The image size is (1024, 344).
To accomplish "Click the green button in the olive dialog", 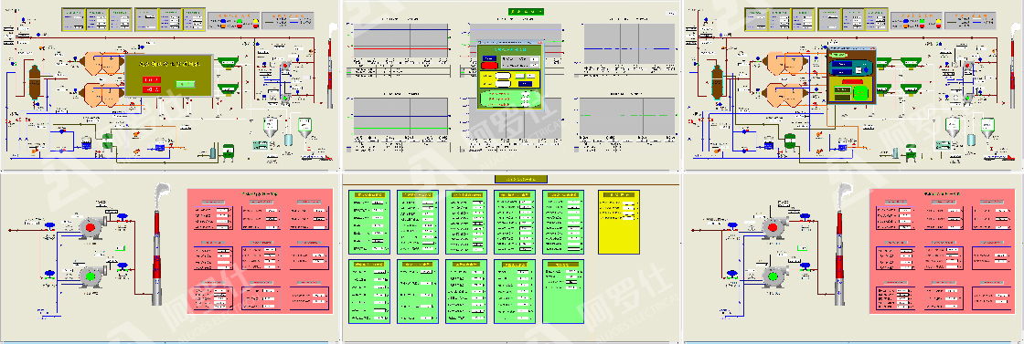I will coord(186,83).
